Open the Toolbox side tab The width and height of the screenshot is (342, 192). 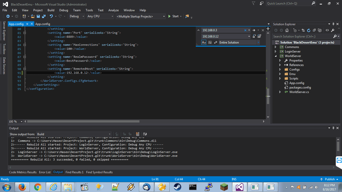(4, 49)
